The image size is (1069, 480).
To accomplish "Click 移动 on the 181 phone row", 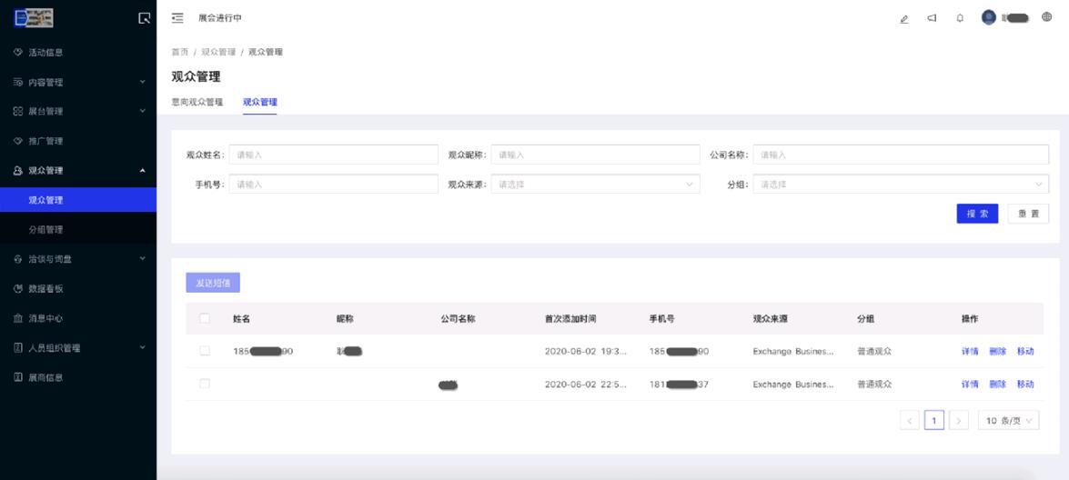I will [x=1025, y=384].
